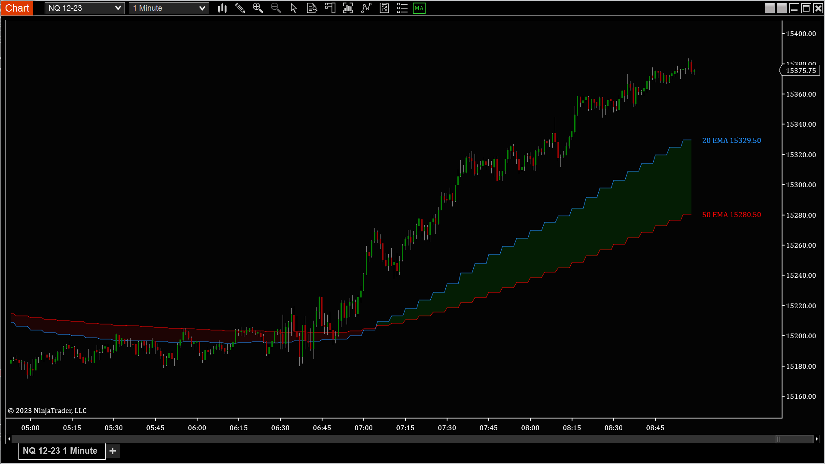The width and height of the screenshot is (825, 464).
Task: Click the Chart menu label
Action: point(17,8)
